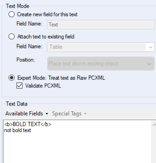
Task: Click the scrollbar track of the text editor
Action: (x=154, y=146)
